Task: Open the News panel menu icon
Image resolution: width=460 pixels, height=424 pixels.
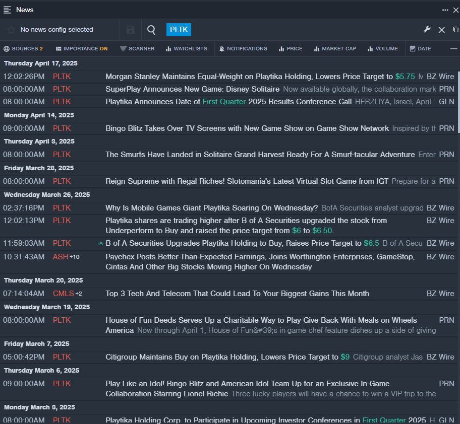Action: click(x=7, y=10)
